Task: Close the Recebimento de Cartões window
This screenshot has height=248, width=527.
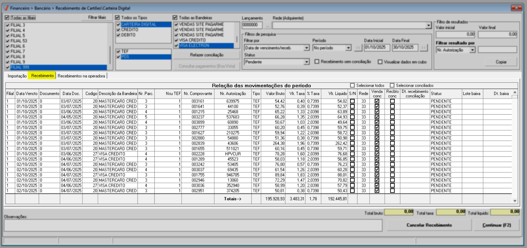Action: point(516,8)
